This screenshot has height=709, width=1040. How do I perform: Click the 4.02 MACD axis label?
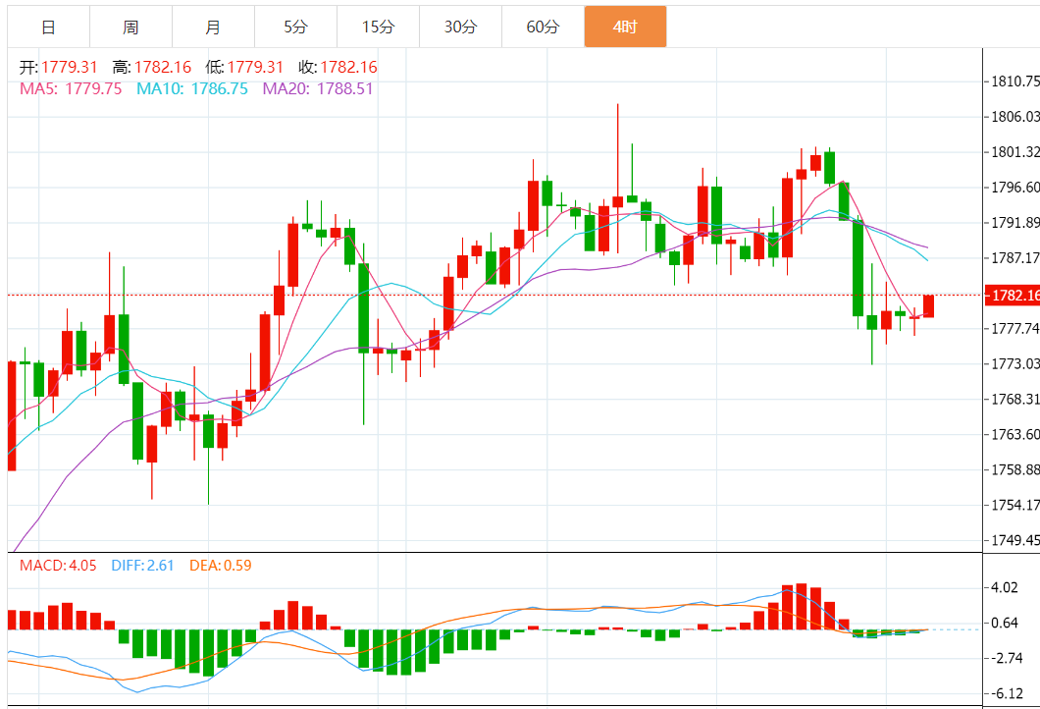point(1004,587)
